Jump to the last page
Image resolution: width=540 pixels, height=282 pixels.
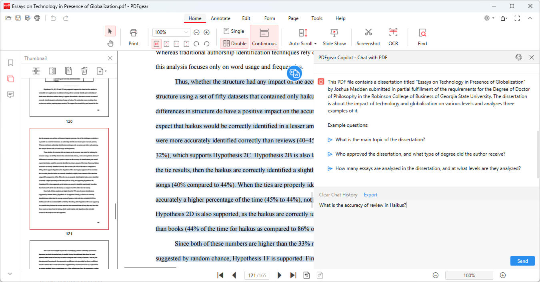(293, 275)
